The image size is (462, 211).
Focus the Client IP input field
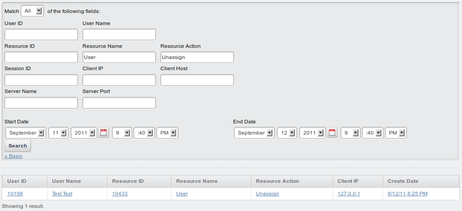pyautogui.click(x=119, y=80)
